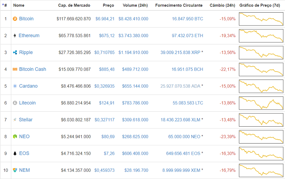The width and height of the screenshot is (285, 179).
Task: Click Bitcoin volume $8.428.410.000
Action: click(133, 19)
